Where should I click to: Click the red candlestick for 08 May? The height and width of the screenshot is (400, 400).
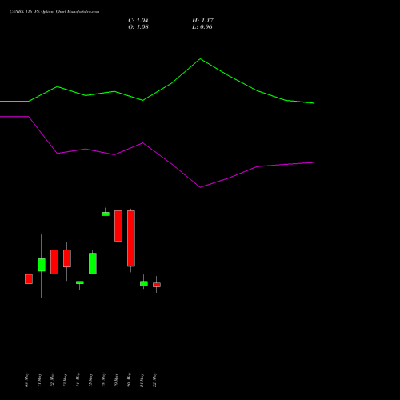coord(29,279)
